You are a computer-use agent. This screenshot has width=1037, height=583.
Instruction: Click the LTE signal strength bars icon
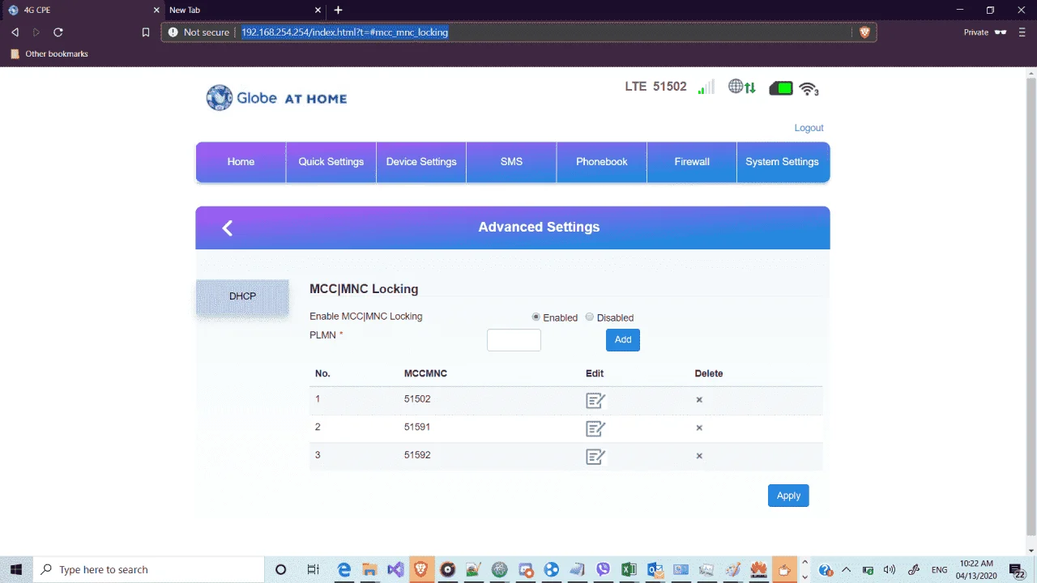706,87
